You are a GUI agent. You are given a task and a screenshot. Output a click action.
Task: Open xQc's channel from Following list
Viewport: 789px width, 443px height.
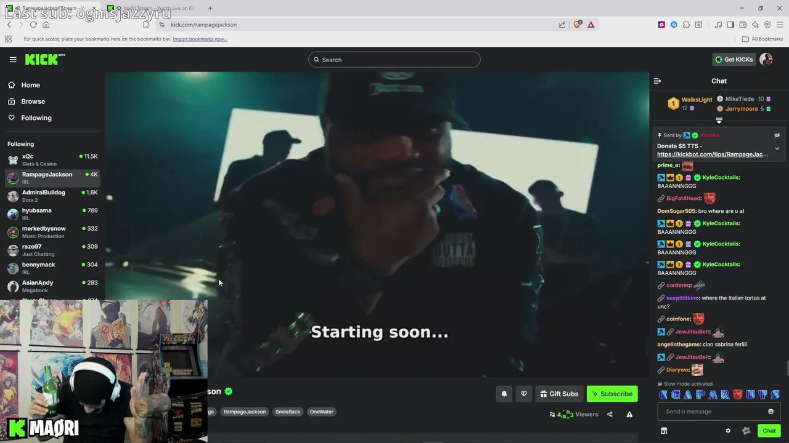point(52,160)
